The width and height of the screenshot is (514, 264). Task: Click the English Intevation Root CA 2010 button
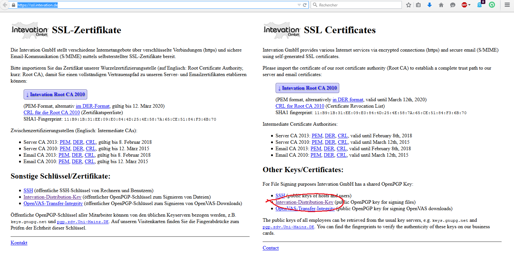point(307,88)
